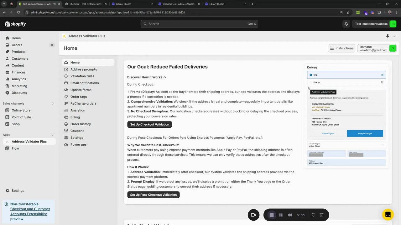The height and width of the screenshot is (225, 401).
Task: Click the Flow app icon
Action: click(7, 148)
